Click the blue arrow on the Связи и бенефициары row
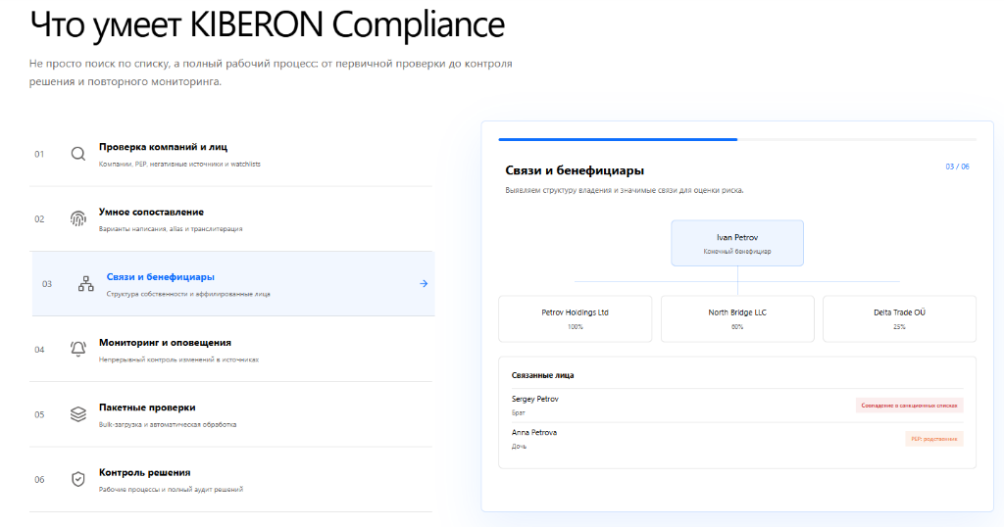 (x=424, y=283)
